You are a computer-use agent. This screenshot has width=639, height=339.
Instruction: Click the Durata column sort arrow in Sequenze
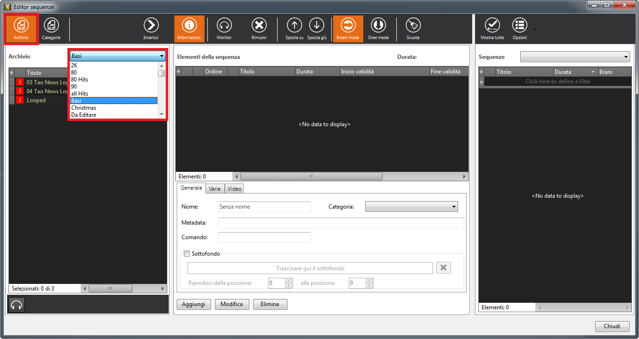[x=593, y=72]
